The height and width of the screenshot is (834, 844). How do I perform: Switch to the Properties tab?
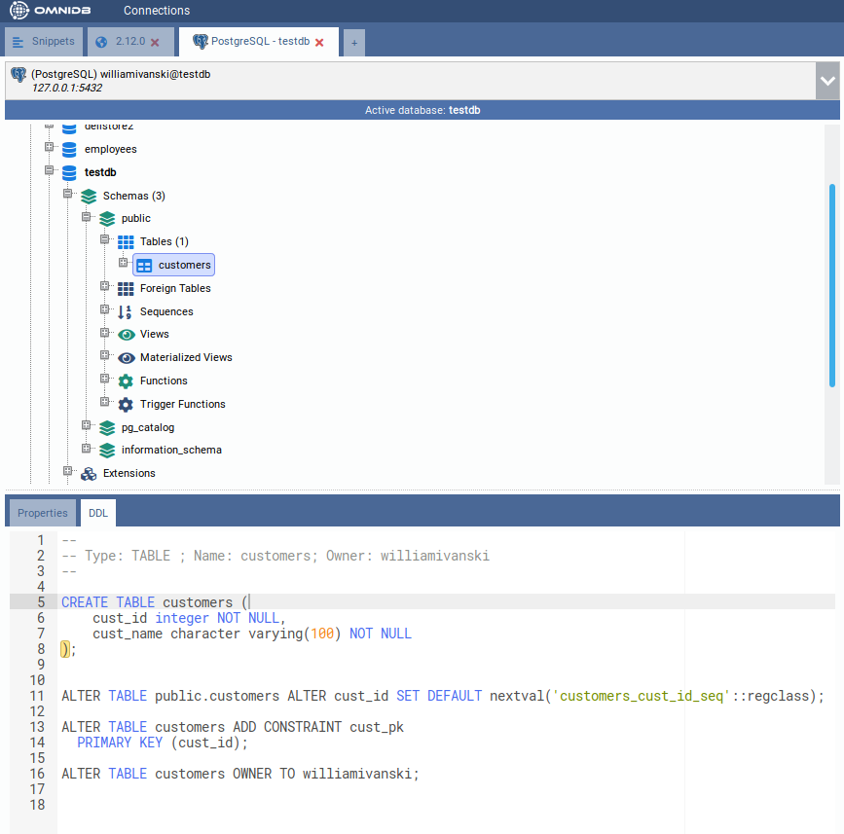[43, 513]
